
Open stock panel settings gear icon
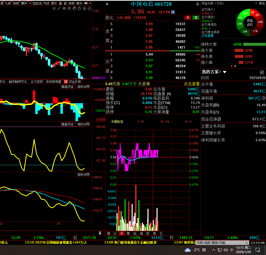[x=198, y=4]
